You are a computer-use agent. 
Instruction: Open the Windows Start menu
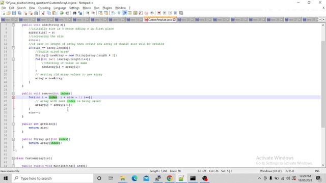point(6,178)
